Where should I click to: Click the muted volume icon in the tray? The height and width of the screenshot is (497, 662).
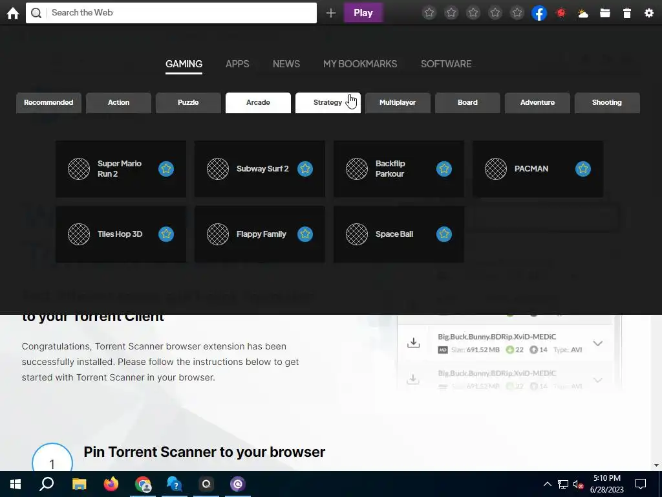(578, 484)
